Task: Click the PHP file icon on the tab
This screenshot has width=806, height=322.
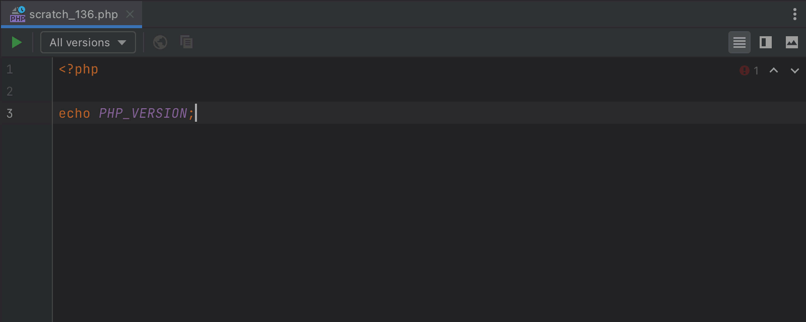Action: pos(18,14)
